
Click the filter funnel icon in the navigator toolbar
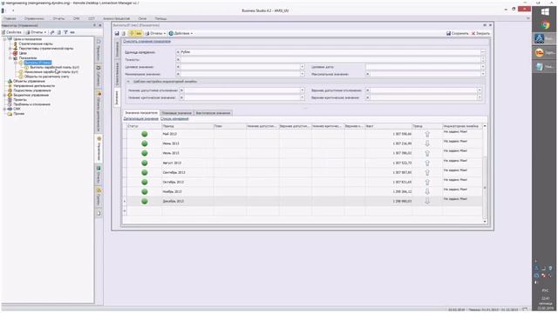66,32
